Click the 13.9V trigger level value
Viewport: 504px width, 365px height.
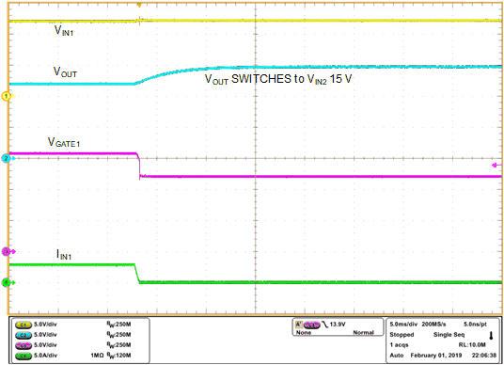coord(338,325)
